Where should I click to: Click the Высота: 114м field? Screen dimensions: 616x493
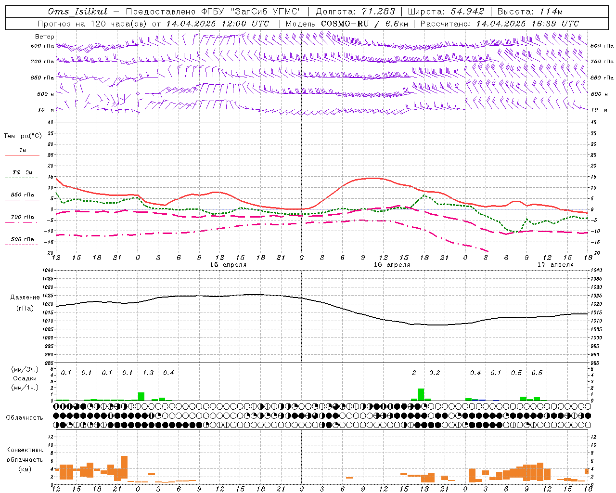point(530,12)
